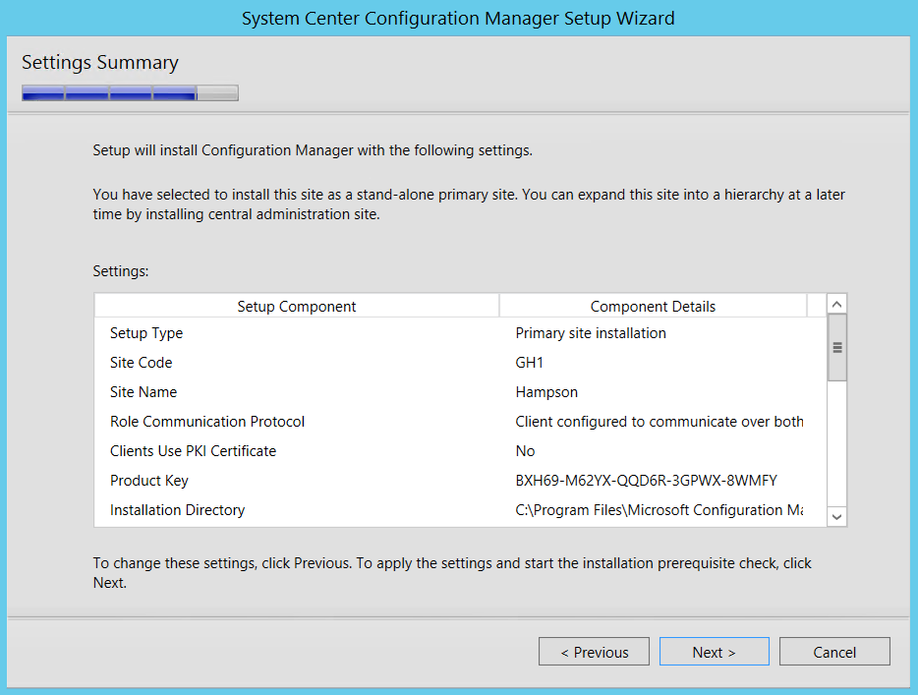
Task: Click the Setup Wizard title bar
Action: 458,19
